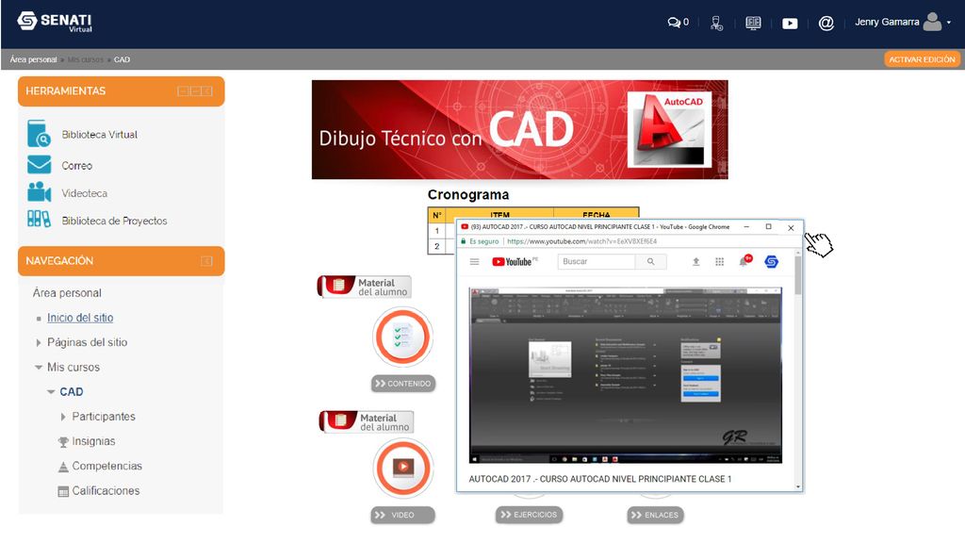Click the YouTube icon in the header
Image resolution: width=965 pixels, height=543 pixels.
[790, 24]
